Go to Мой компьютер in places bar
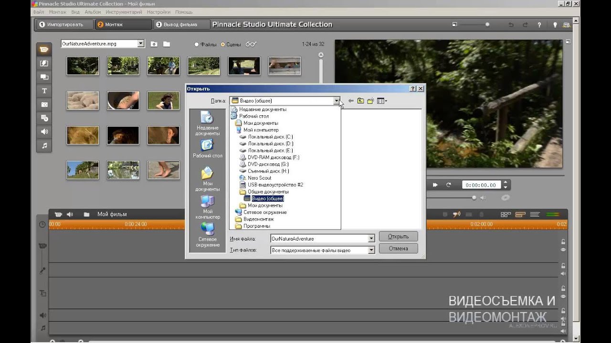This screenshot has width=611, height=343. [207, 207]
